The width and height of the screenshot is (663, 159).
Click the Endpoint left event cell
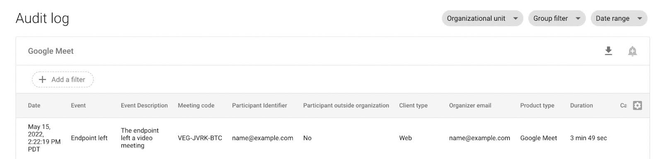point(89,138)
